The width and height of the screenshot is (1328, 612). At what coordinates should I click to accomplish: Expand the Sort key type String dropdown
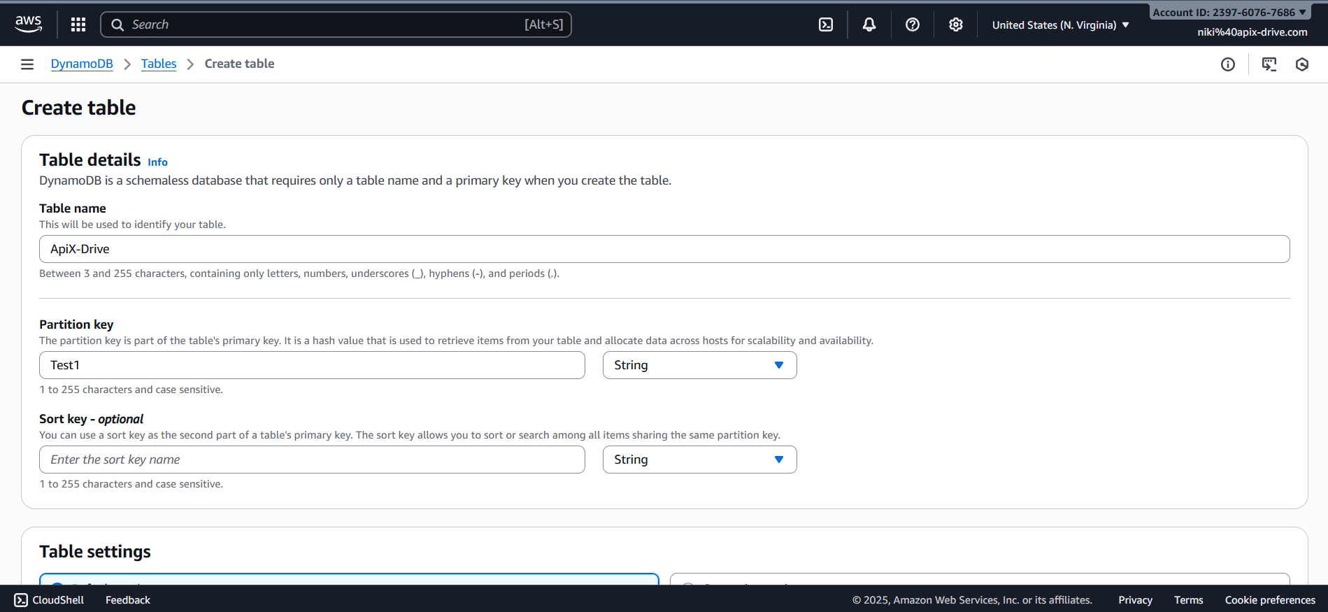699,460
